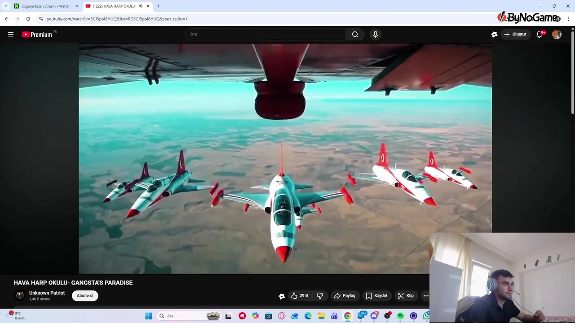The height and width of the screenshot is (323, 575).
Task: Open OBS Studio from the taskbar
Action: (387, 316)
